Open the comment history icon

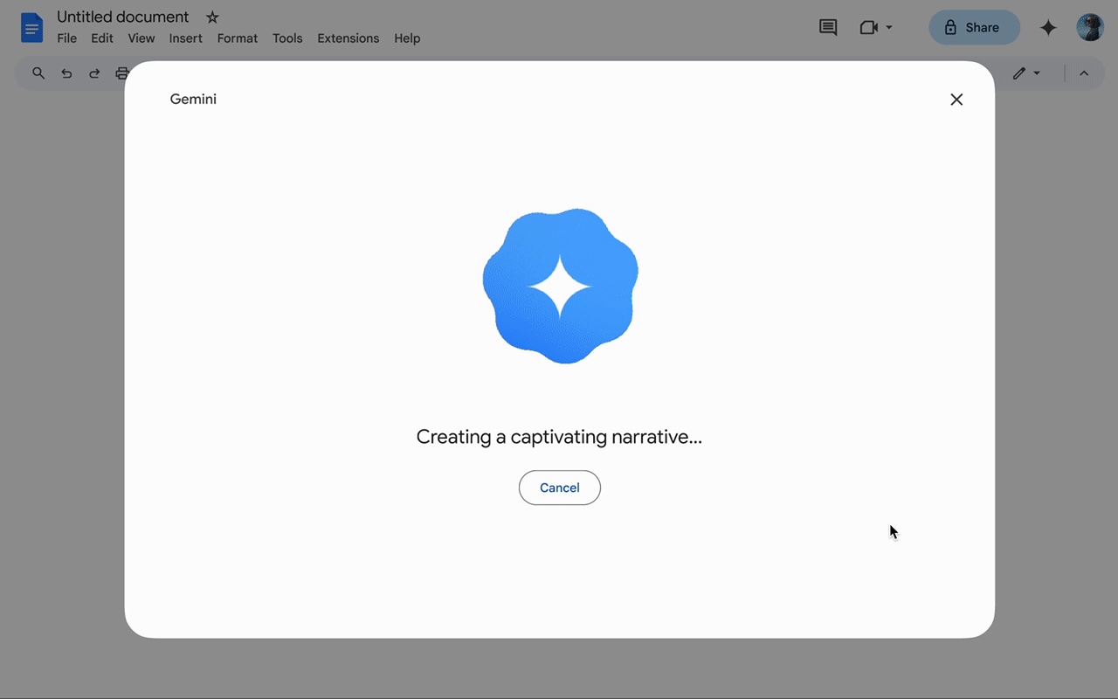[827, 28]
